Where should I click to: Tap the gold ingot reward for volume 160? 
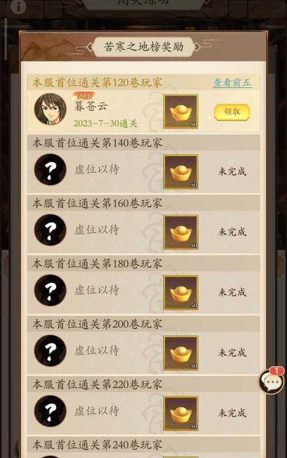coord(181,232)
